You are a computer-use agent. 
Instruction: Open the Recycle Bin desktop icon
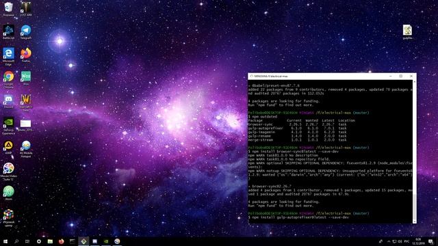click(8, 8)
